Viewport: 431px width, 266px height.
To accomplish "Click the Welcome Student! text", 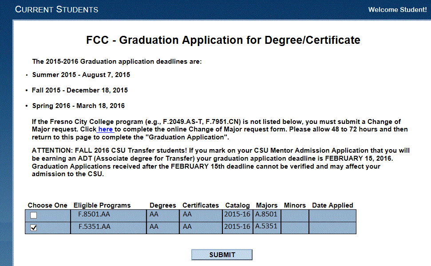I will [x=397, y=10].
